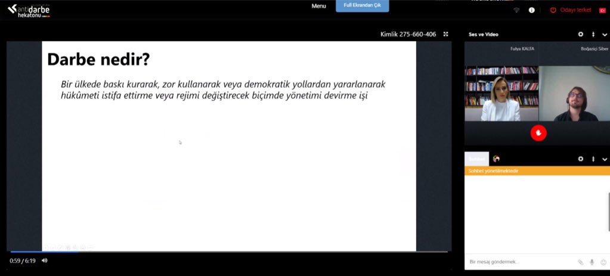Image resolution: width=610 pixels, height=276 pixels.
Task: Focus the Bir mesaj göndermek input
Action: point(519,262)
